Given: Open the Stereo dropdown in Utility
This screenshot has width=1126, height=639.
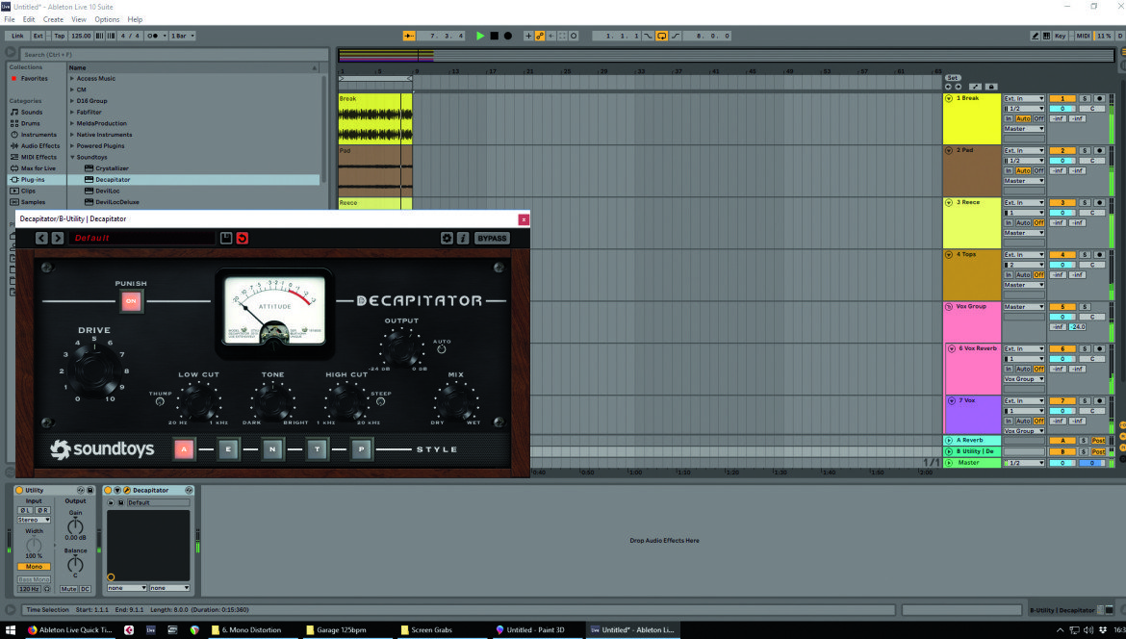Looking at the screenshot, I should tap(34, 520).
